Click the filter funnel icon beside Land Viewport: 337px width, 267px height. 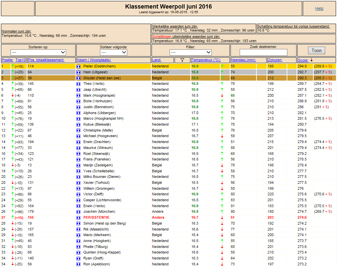tap(182, 60)
